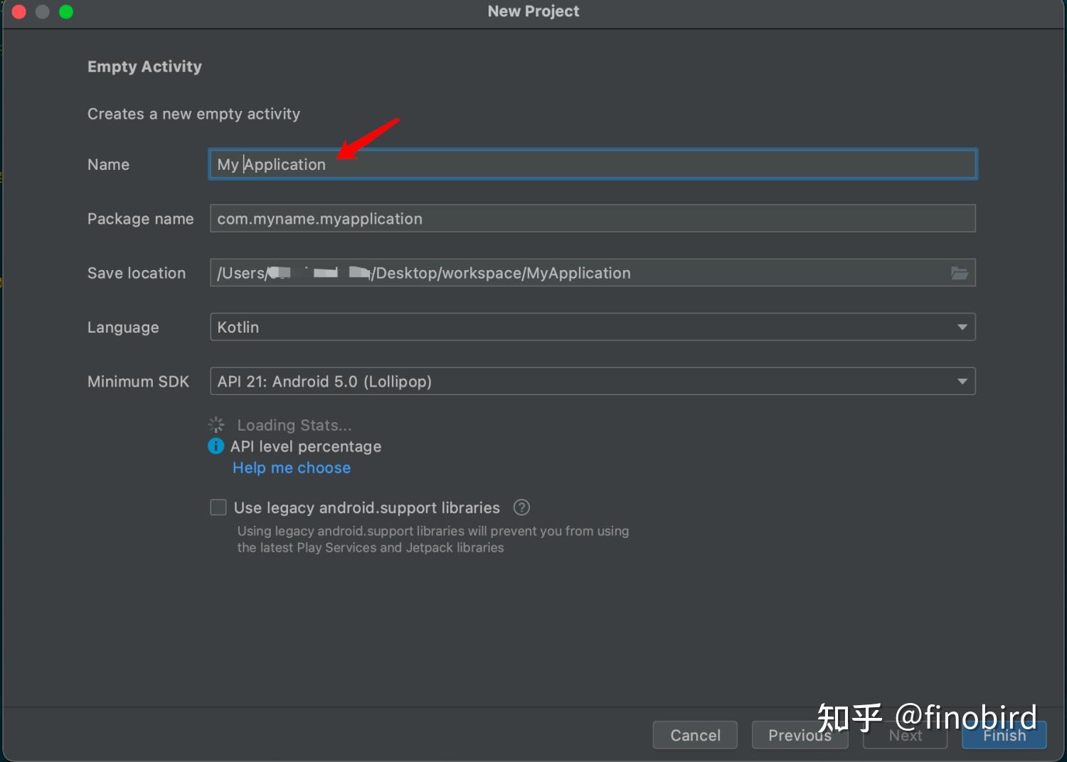Click the Creates a new empty activity text
1067x762 pixels.
(x=193, y=114)
